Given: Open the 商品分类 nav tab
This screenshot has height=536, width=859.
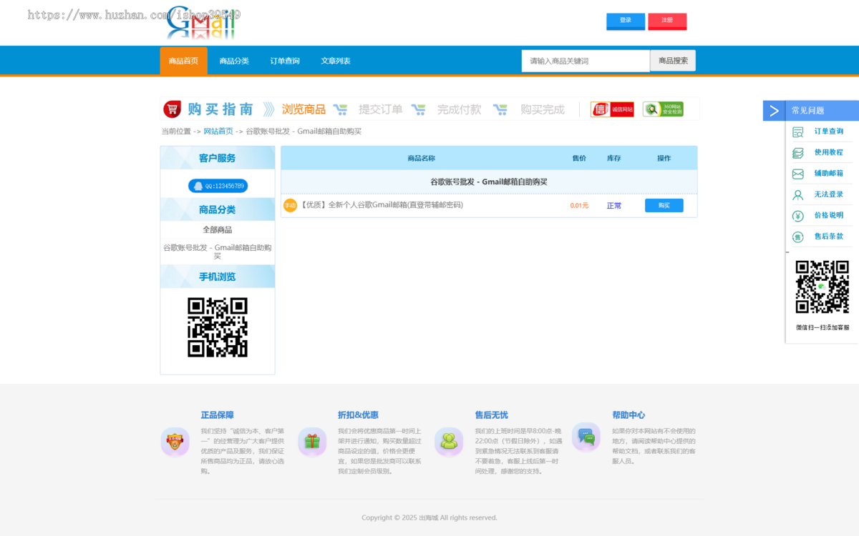Looking at the screenshot, I should pos(234,61).
